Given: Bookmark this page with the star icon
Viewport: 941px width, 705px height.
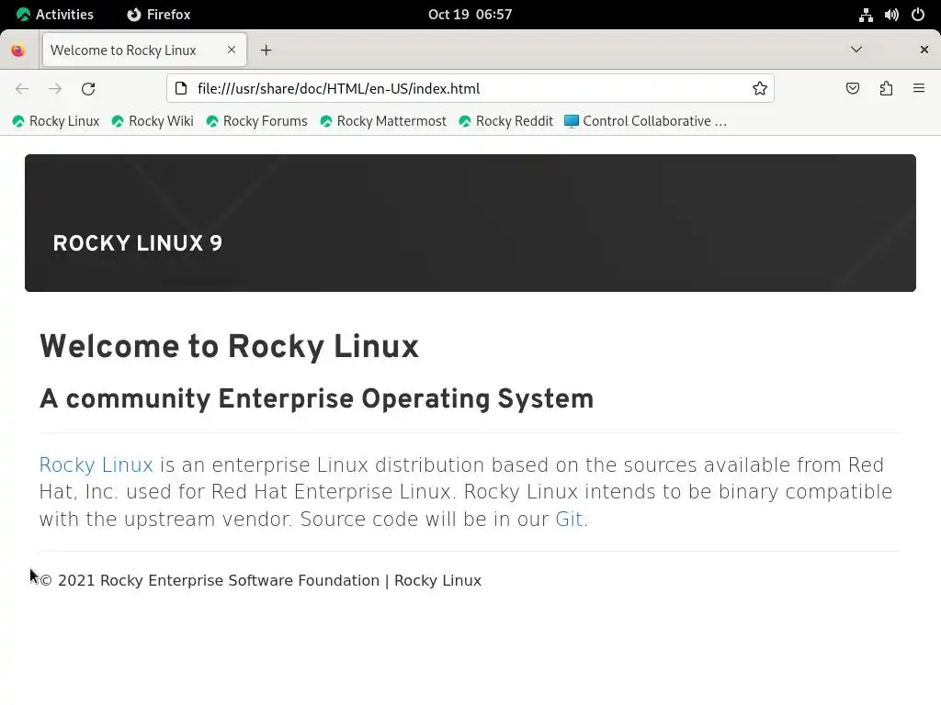Looking at the screenshot, I should [x=760, y=89].
